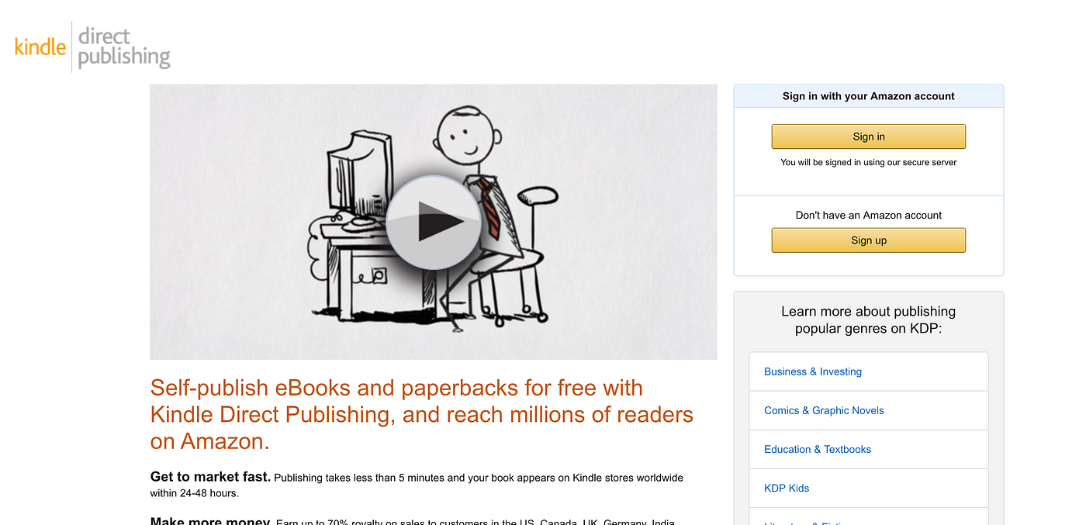This screenshot has width=1086, height=525.
Task: Click the yellow Sign up button
Action: (x=868, y=240)
